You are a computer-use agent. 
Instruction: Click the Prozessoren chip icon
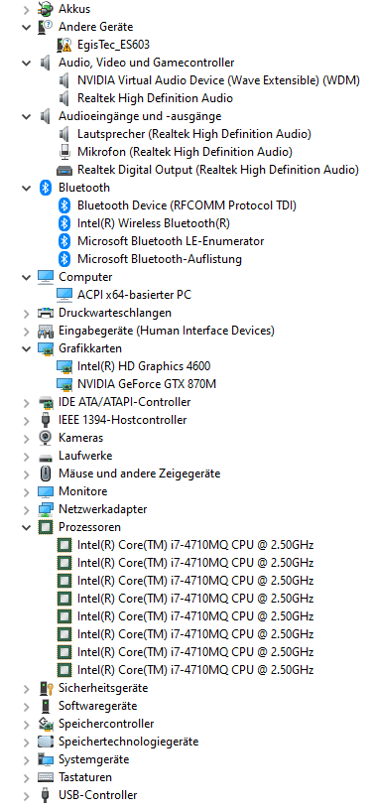(46, 527)
